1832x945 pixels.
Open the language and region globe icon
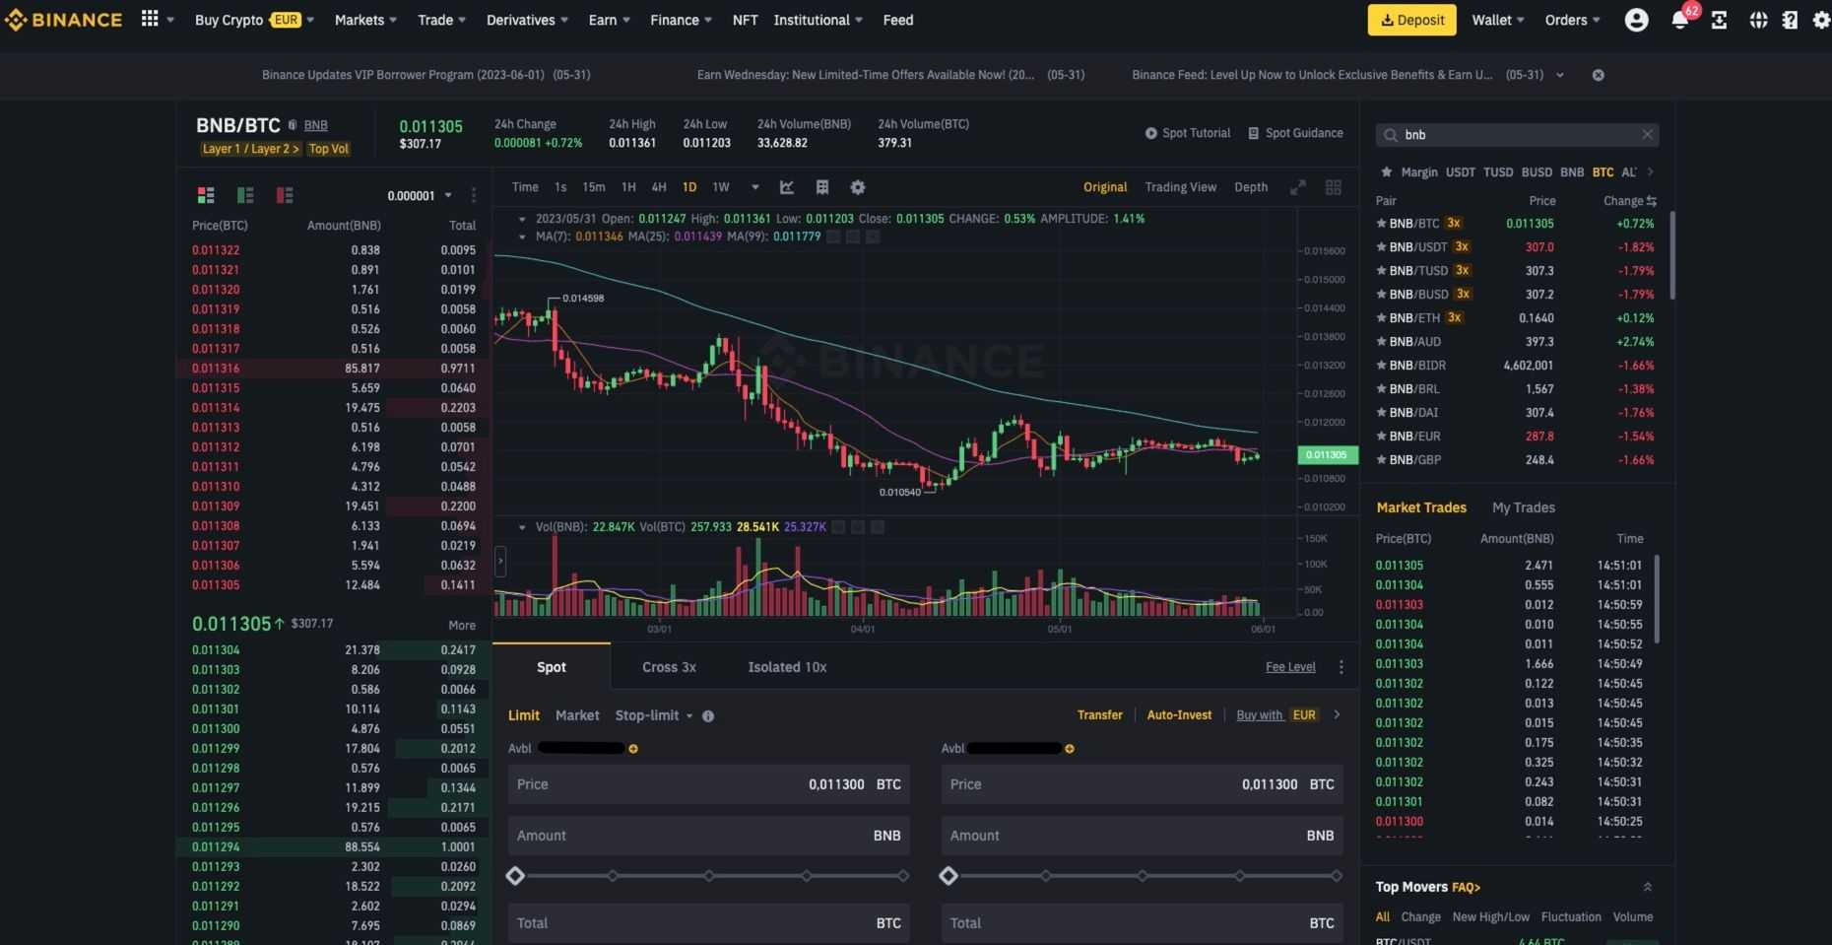pyautogui.click(x=1758, y=20)
